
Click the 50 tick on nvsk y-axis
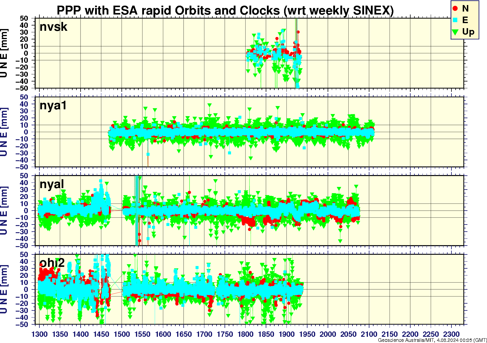coord(24,18)
